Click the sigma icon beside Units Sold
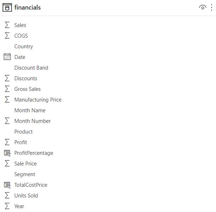The height and width of the screenshot is (212, 216). [x=7, y=196]
